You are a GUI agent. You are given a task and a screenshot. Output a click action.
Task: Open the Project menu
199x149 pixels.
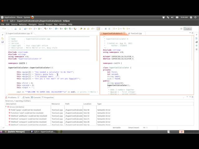tap(49, 24)
